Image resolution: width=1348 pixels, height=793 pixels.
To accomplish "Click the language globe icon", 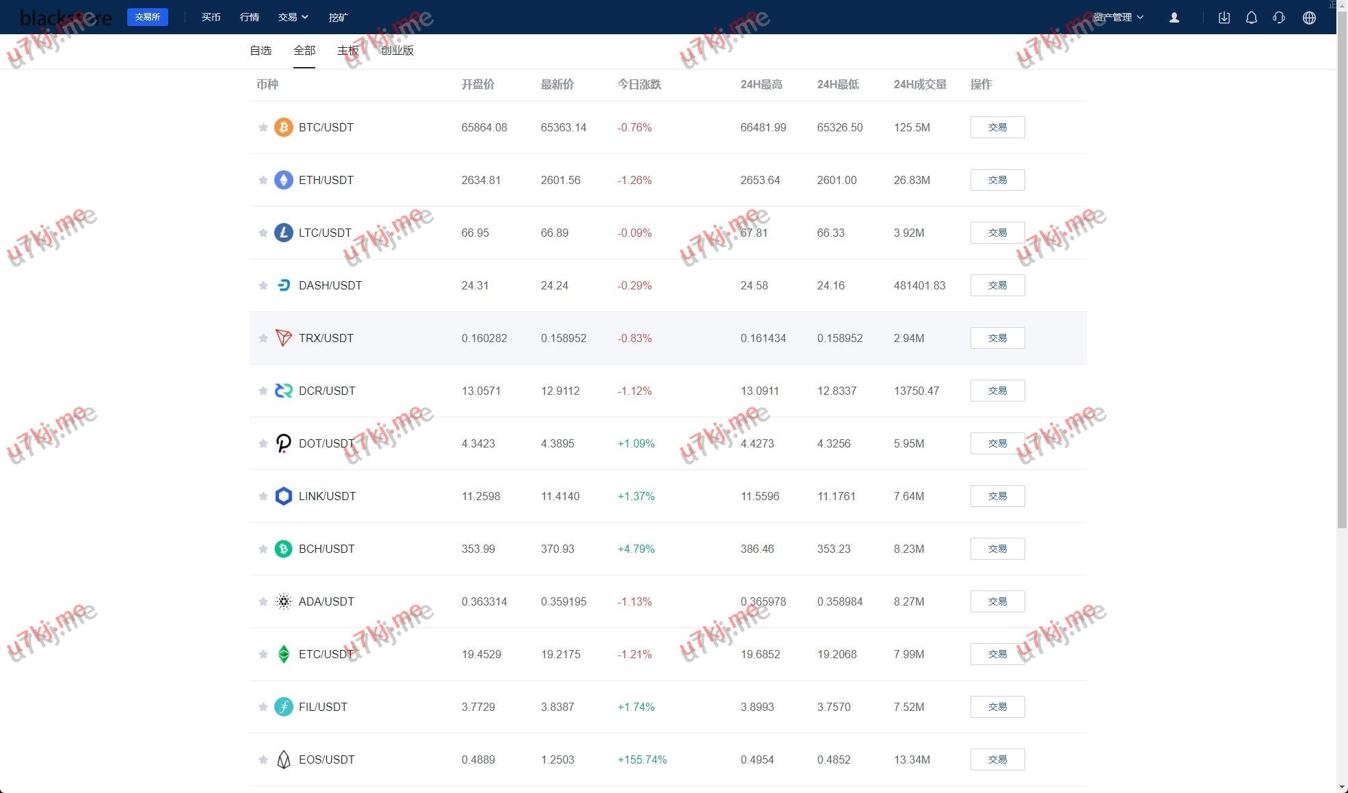I will pos(1308,18).
